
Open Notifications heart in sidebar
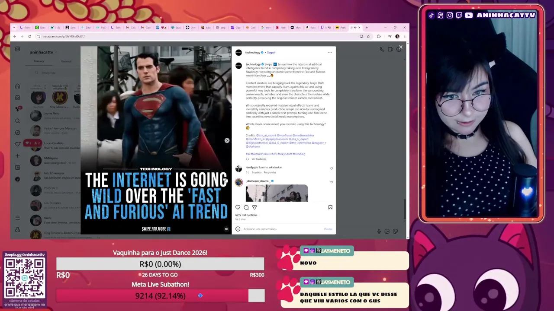[18, 144]
